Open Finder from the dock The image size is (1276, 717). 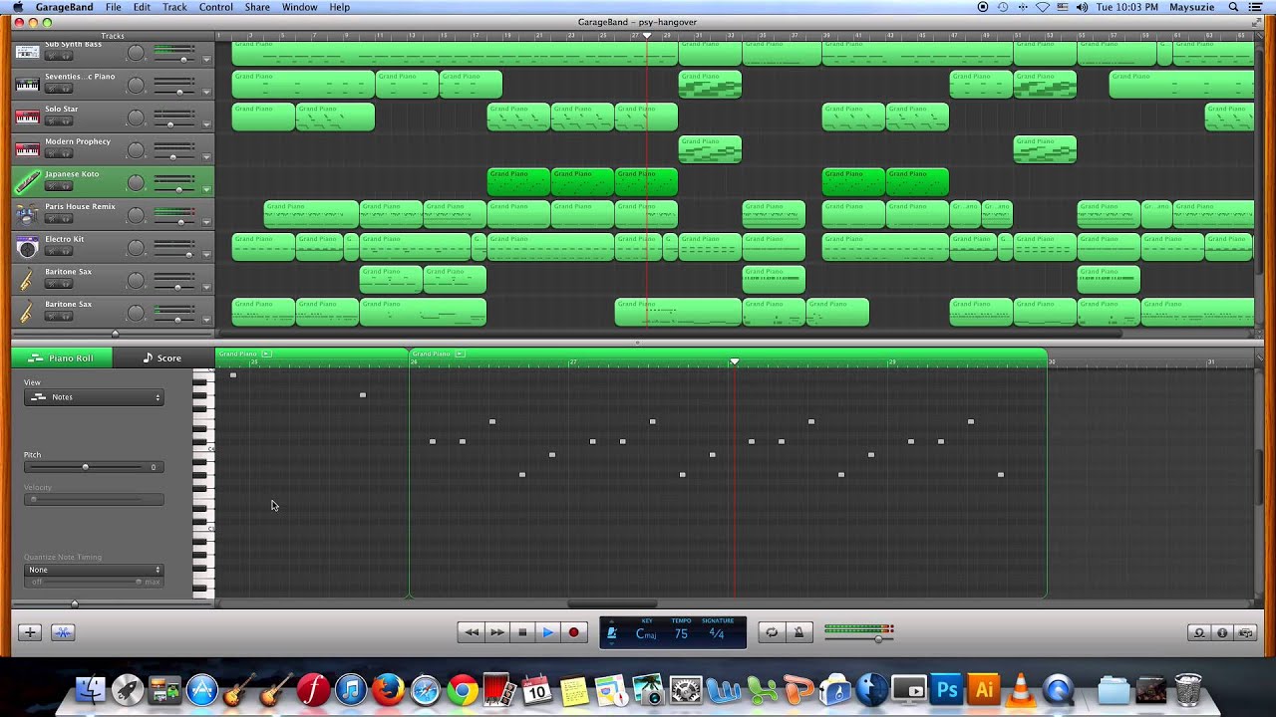pos(91,690)
